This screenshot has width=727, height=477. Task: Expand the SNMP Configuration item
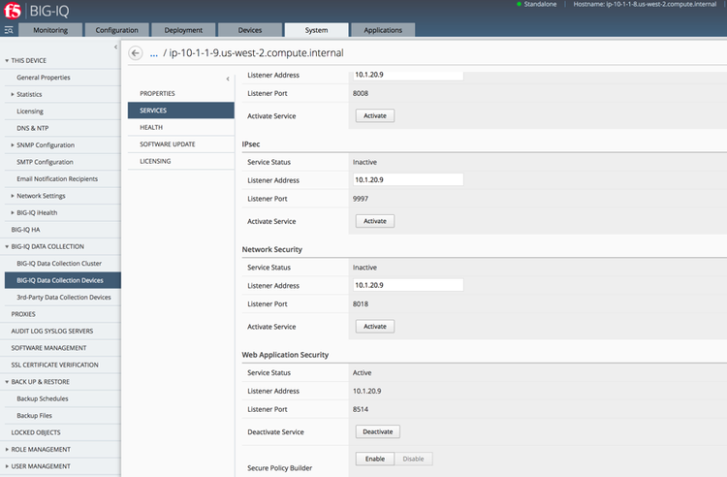tap(13, 144)
